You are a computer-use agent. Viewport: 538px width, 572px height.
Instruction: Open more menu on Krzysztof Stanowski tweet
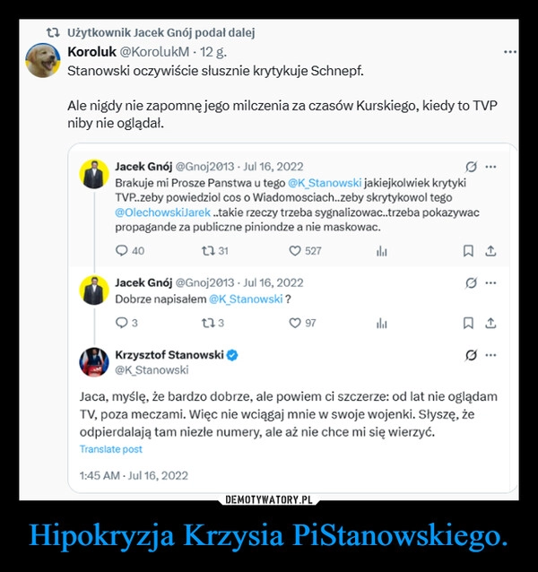490,354
